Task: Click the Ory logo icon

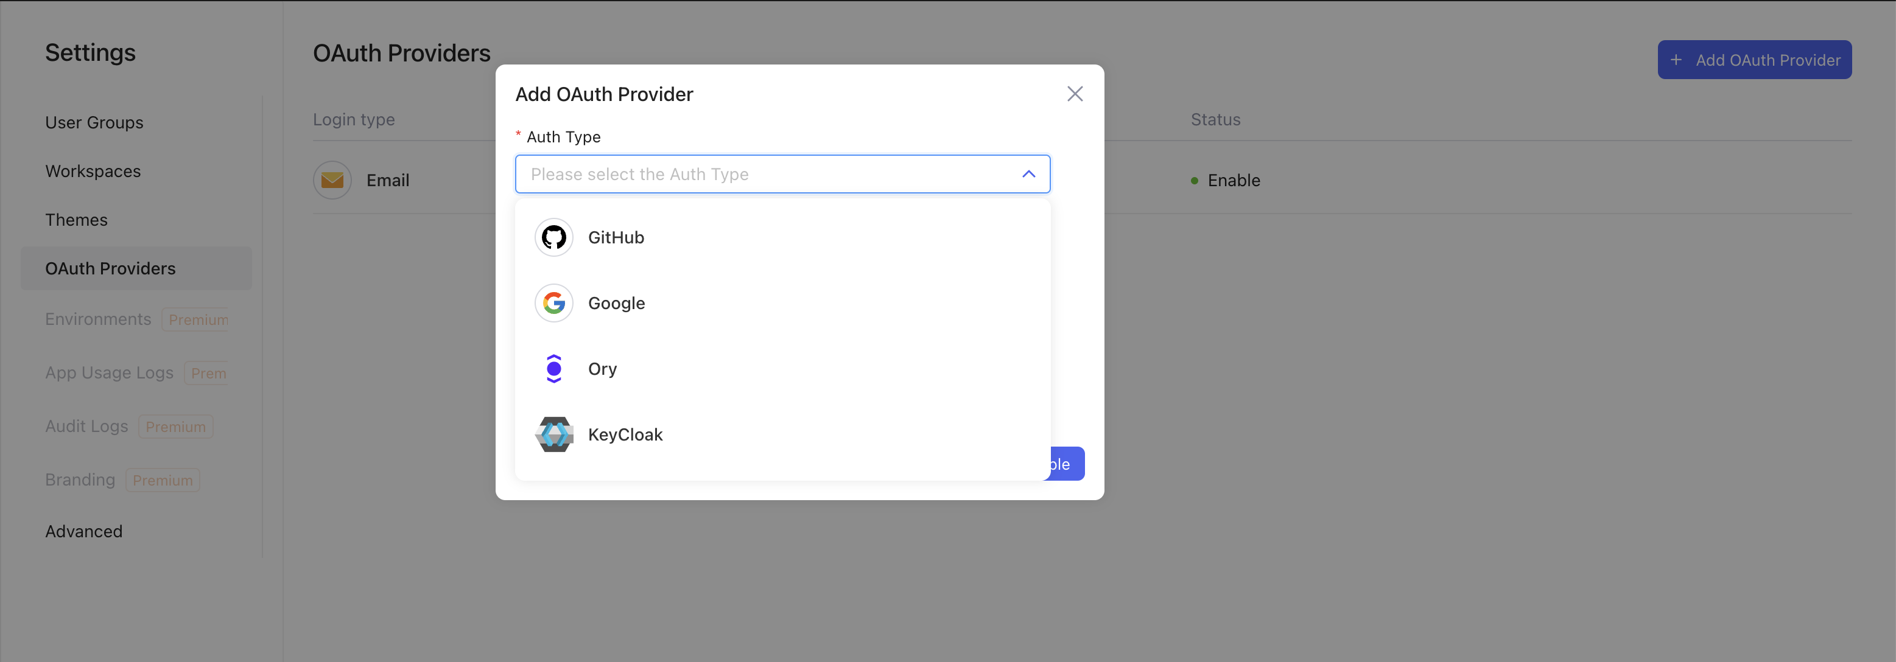Action: pyautogui.click(x=553, y=369)
